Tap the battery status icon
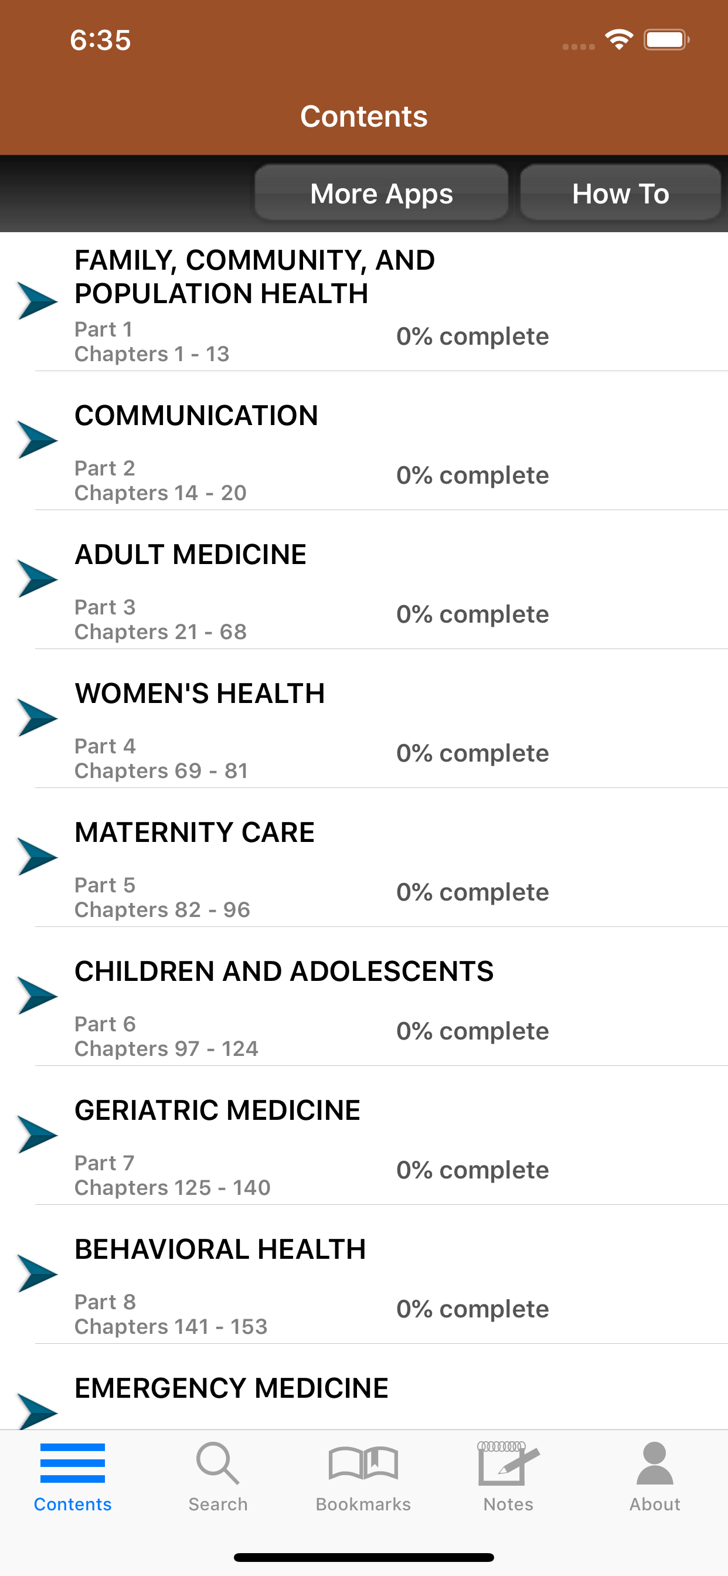 tap(666, 40)
